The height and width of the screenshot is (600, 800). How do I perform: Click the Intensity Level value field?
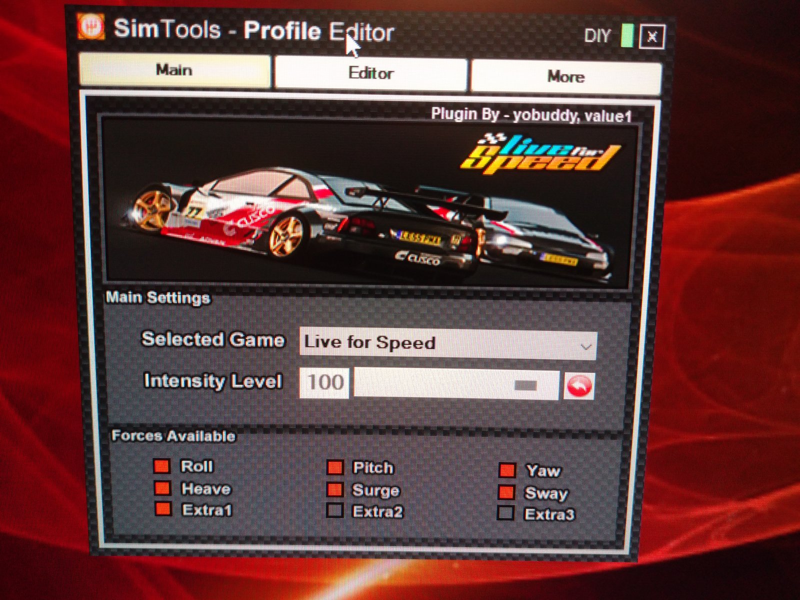(x=324, y=383)
